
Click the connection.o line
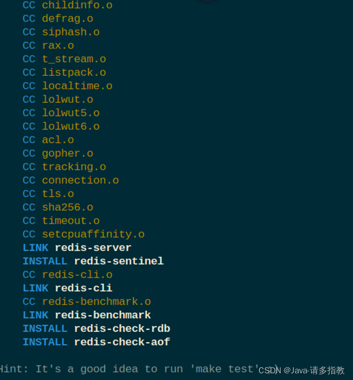coord(80,180)
